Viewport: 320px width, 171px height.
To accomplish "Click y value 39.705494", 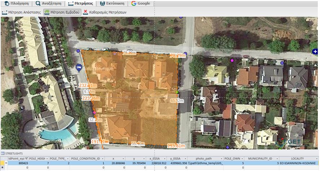I will tap(139, 163).
